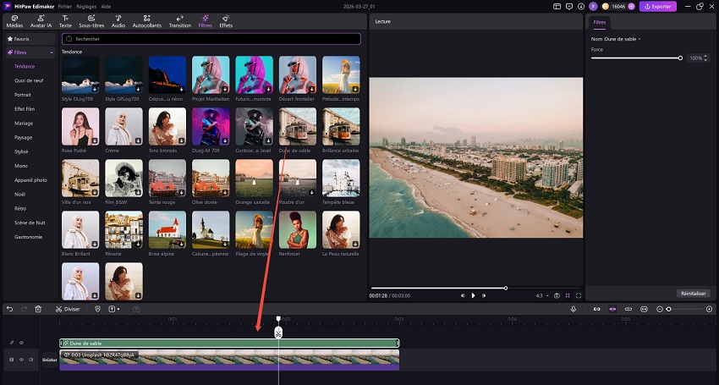Image resolution: width=719 pixels, height=385 pixels.
Task: Hide the filter track with eye icon
Action: pos(21,343)
